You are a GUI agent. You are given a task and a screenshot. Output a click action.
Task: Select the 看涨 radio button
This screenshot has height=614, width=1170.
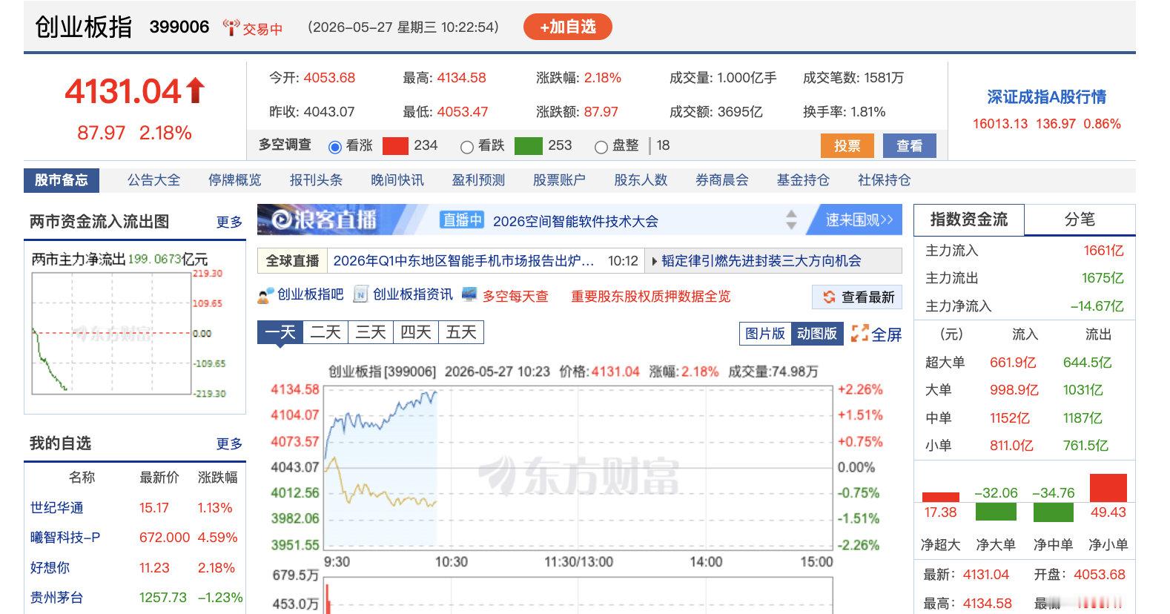click(x=334, y=147)
